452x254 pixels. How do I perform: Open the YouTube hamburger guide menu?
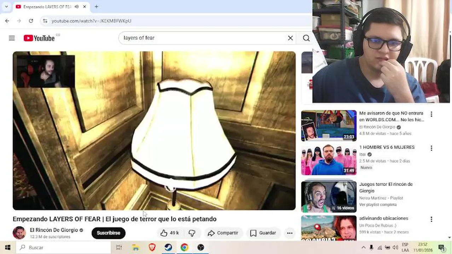click(12, 38)
